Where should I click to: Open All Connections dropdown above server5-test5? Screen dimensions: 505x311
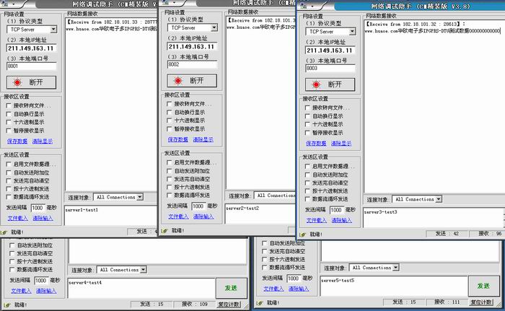tap(393, 268)
